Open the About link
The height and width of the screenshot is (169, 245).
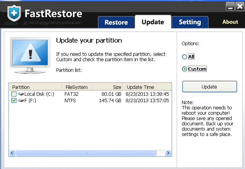pyautogui.click(x=230, y=22)
